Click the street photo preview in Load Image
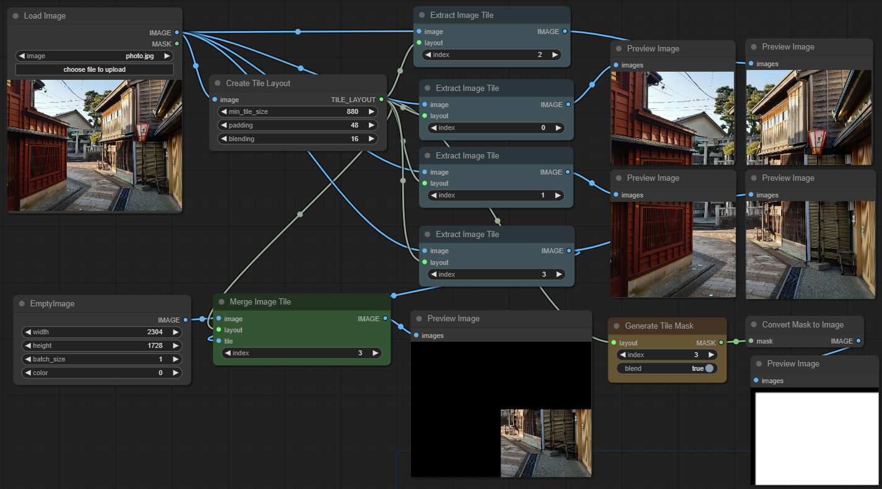 pyautogui.click(x=94, y=145)
